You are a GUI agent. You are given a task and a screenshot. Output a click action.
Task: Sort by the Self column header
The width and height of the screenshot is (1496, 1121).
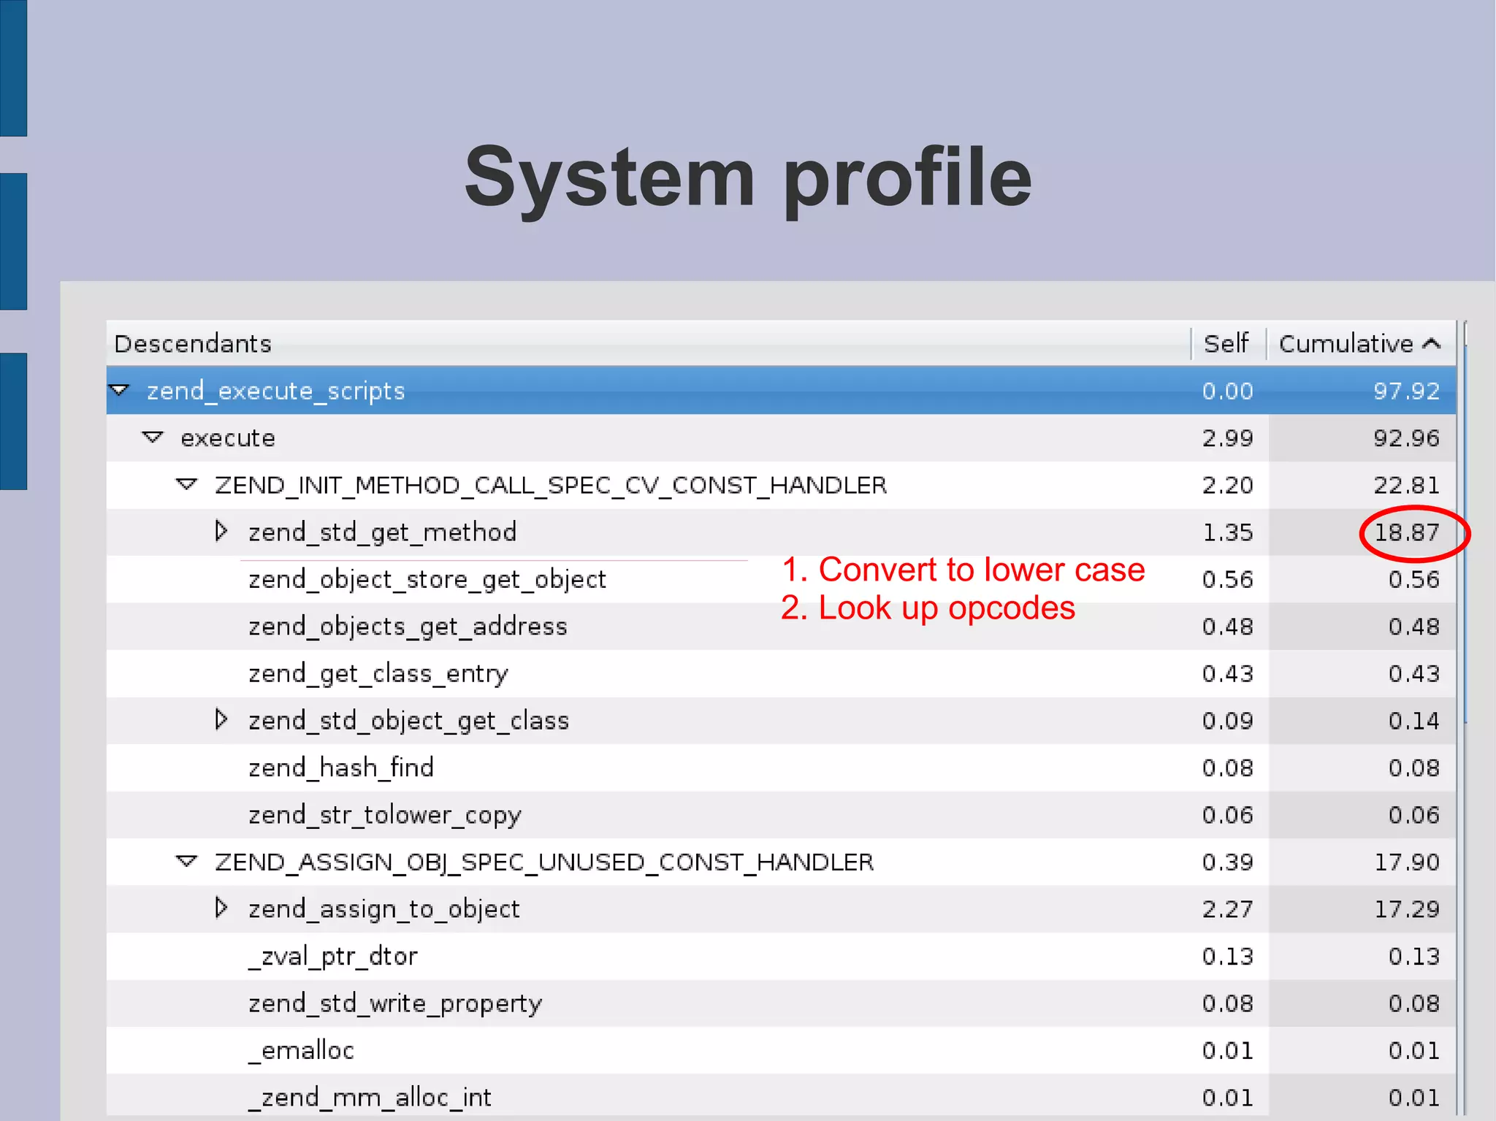[x=1226, y=343]
